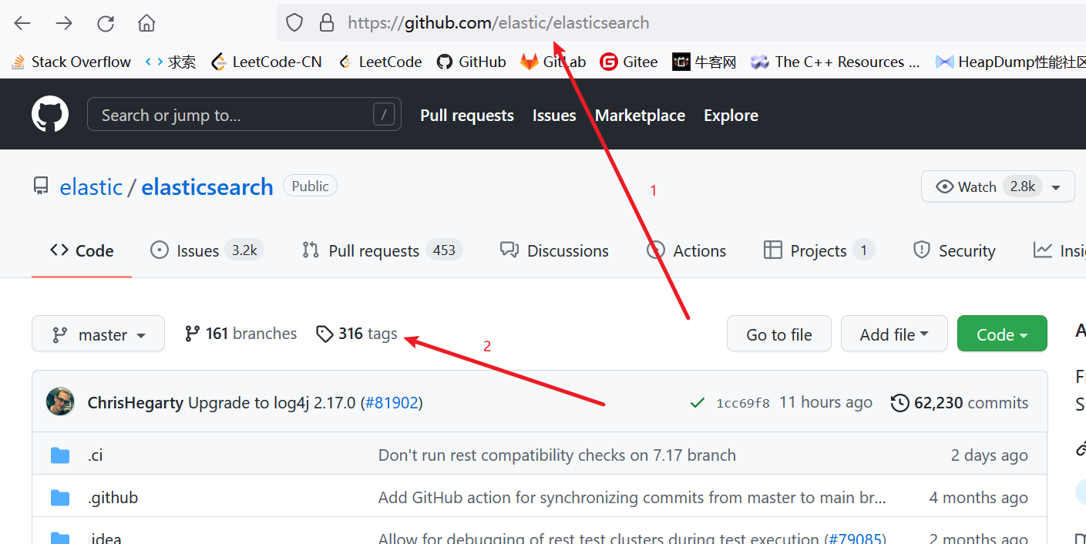Viewport: 1086px width, 544px height.
Task: Click the Go to file button
Action: tap(779, 334)
